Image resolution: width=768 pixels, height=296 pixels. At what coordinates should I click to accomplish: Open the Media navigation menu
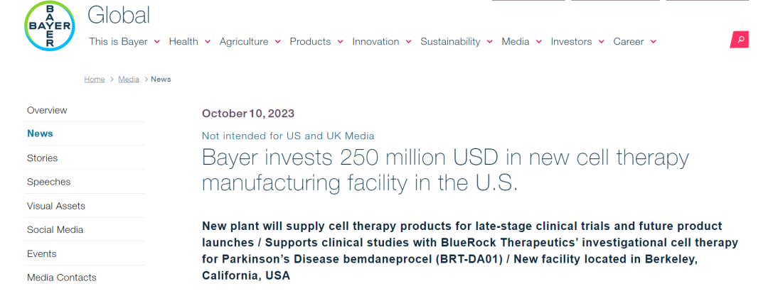(516, 42)
